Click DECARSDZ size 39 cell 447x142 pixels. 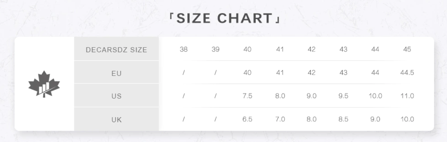pos(215,50)
